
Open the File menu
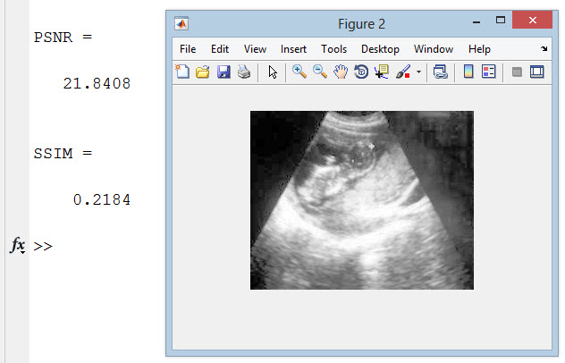point(188,49)
